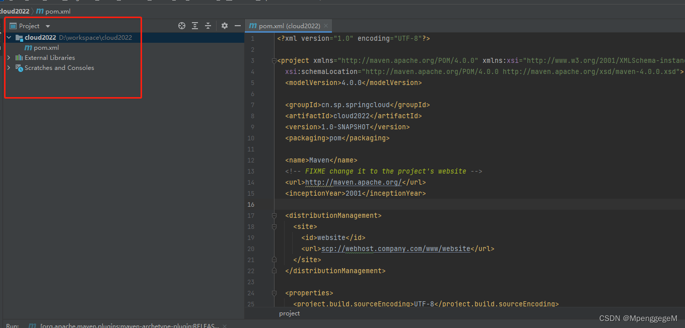The image size is (685, 328).
Task: Click the Collapse All icon in Project panel
Action: (208, 26)
